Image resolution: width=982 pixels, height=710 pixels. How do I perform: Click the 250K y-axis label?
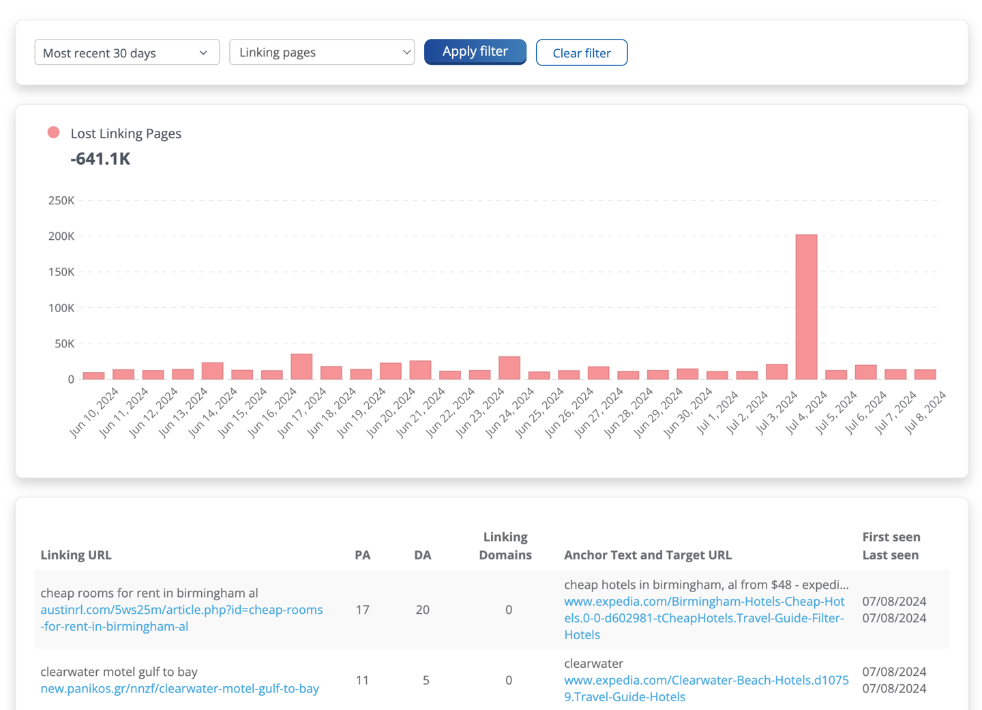pyautogui.click(x=61, y=200)
